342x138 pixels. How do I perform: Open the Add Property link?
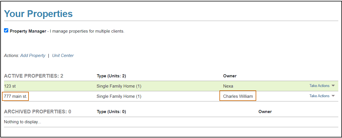pos(33,56)
